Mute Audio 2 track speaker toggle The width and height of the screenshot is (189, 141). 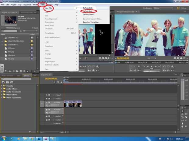coord(47,116)
